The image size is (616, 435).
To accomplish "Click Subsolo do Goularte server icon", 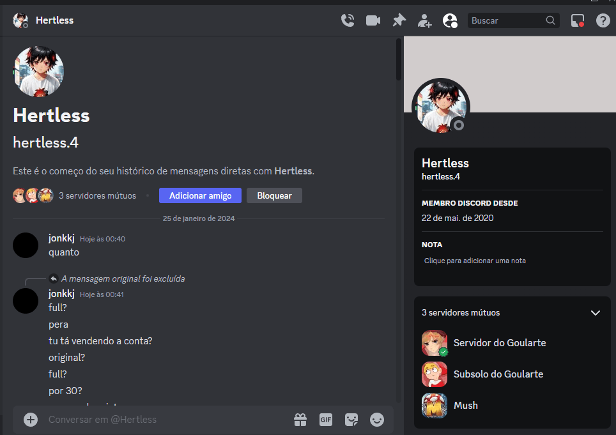I will pyautogui.click(x=435, y=374).
